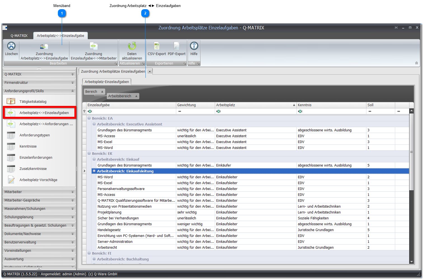Click Daten aktualisieren refresh icon

pyautogui.click(x=132, y=46)
